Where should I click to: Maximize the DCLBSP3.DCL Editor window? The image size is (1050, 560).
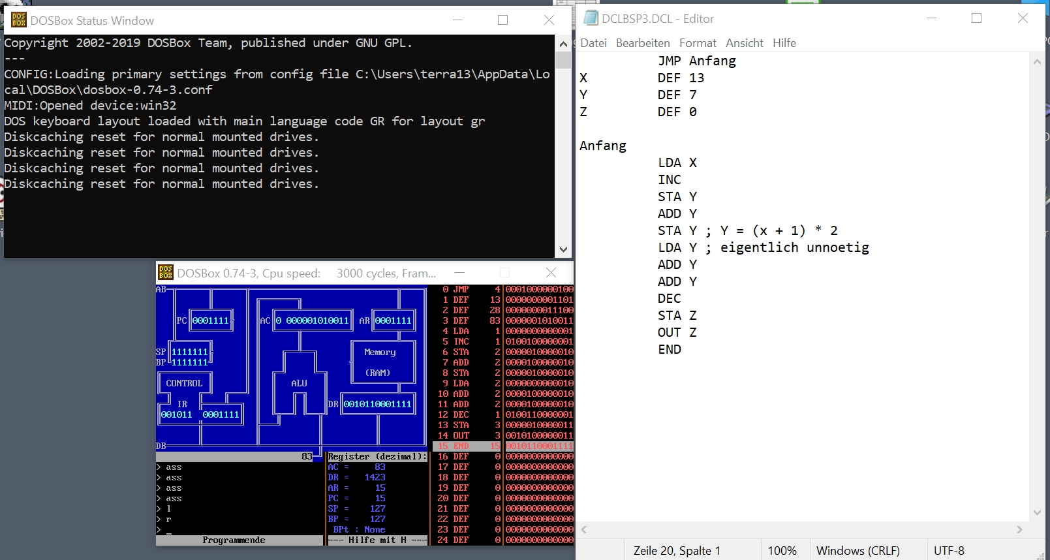tap(976, 18)
